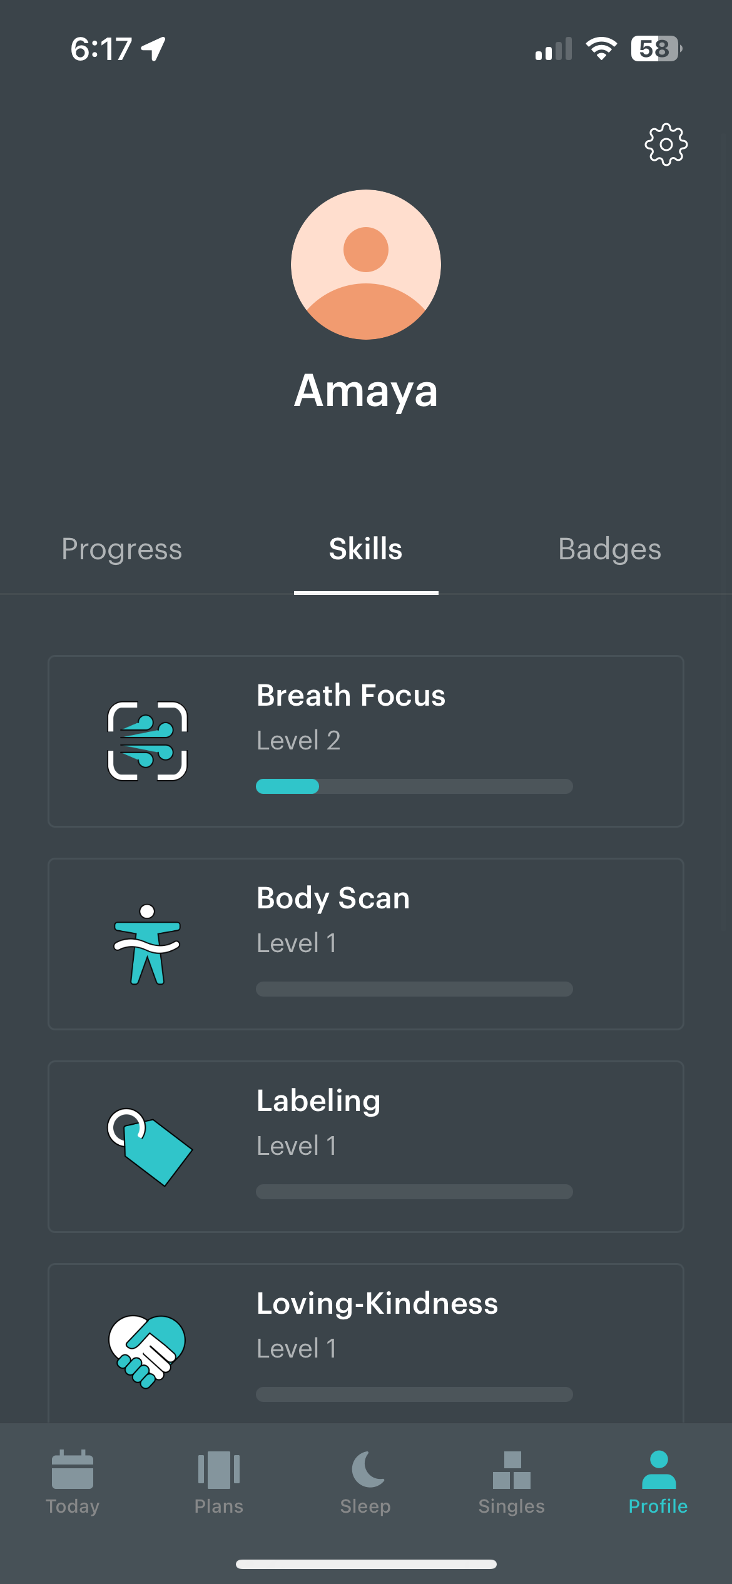Open the Body Scan skill title
732x1584 pixels.
point(333,898)
